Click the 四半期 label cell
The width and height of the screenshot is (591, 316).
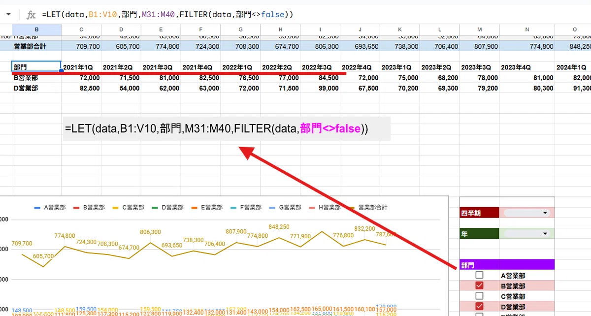(479, 213)
